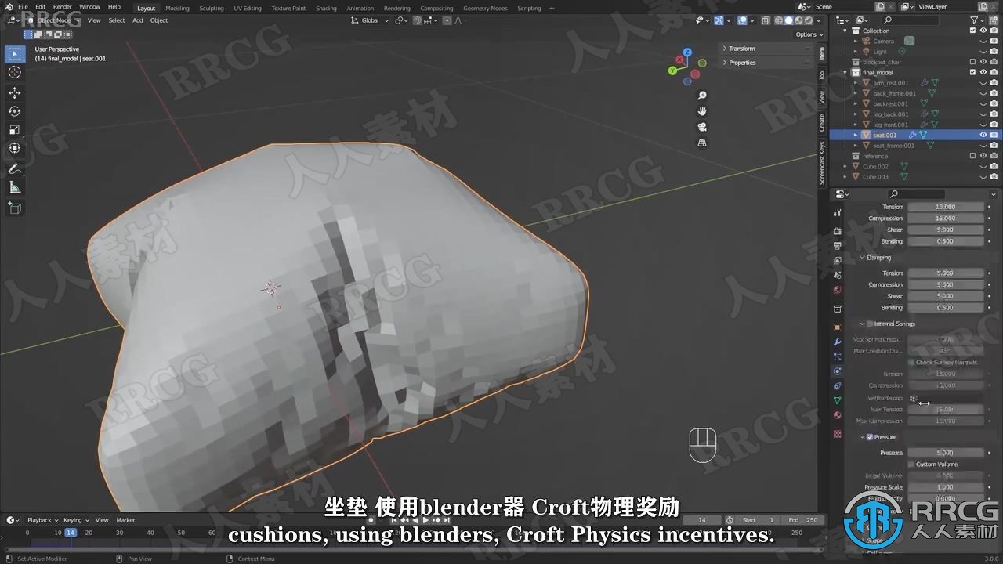Screen dimensions: 1003x564
Task: Click the current frame 14 timeline marker
Action: pyautogui.click(x=71, y=533)
